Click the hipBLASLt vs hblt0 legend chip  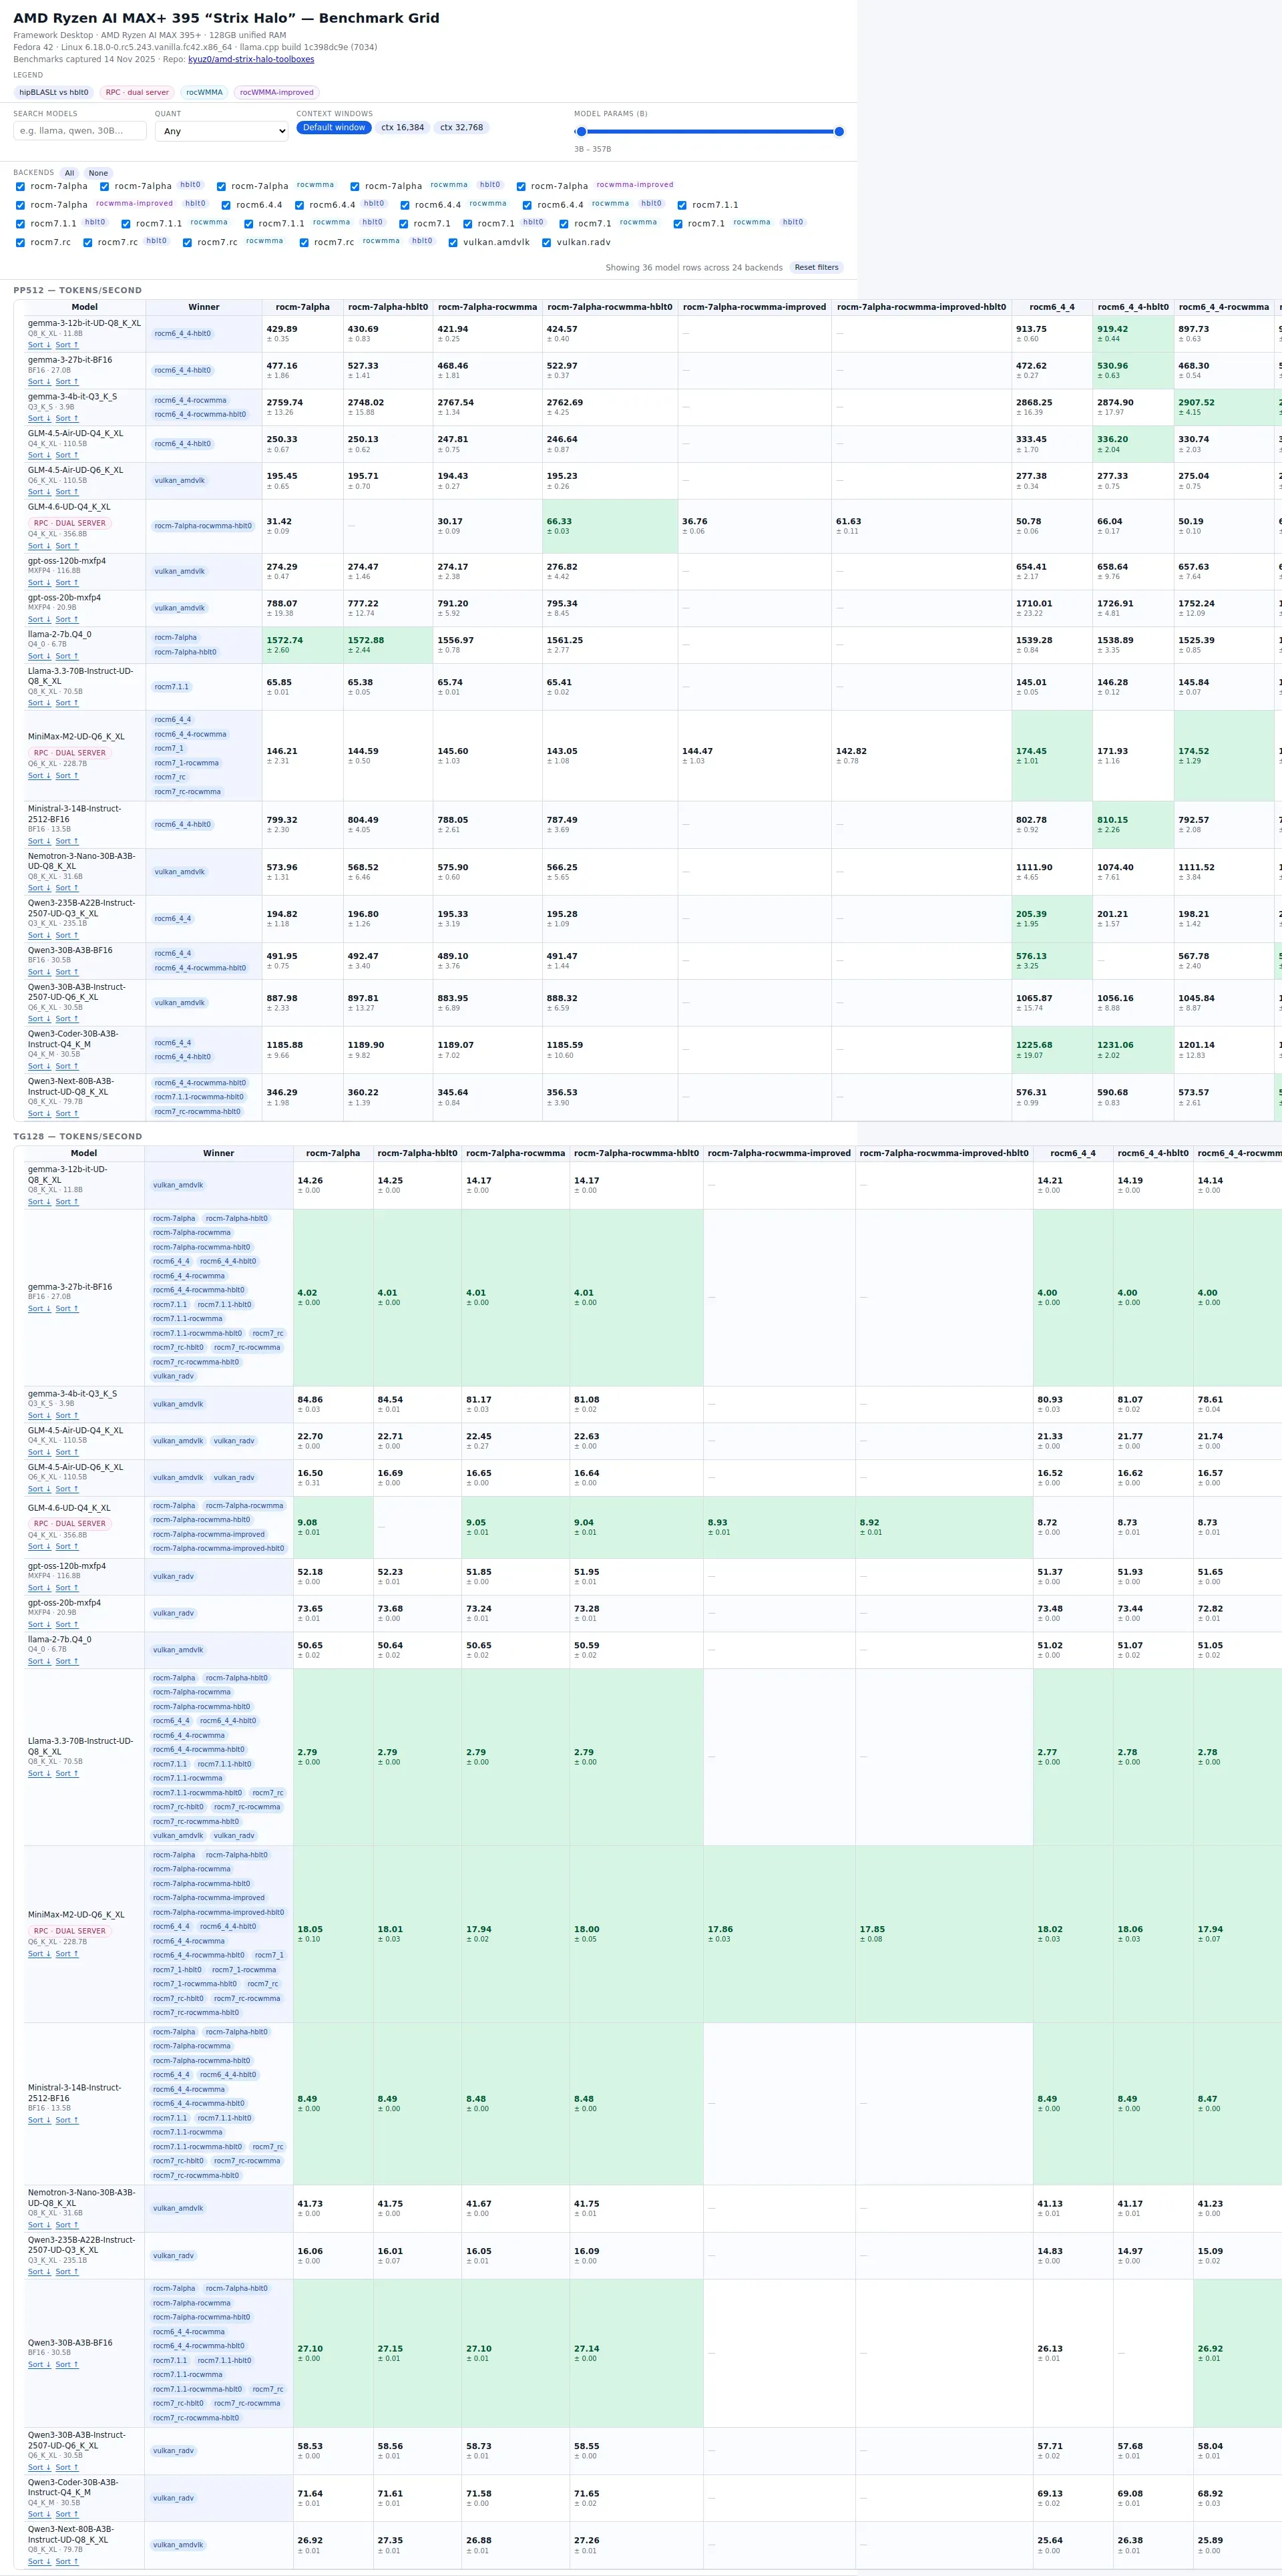(x=54, y=92)
